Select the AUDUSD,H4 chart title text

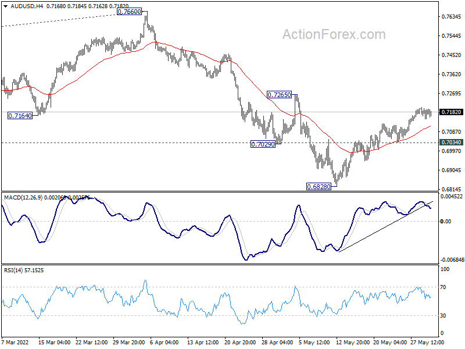click(27, 6)
